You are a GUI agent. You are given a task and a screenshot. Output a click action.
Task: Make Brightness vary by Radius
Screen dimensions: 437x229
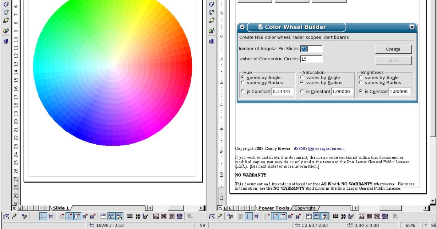(x=361, y=83)
